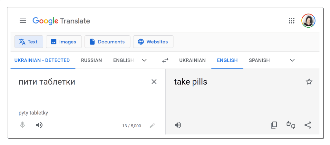Swap source and target languages
This screenshot has width=330, height=145.
pos(165,60)
